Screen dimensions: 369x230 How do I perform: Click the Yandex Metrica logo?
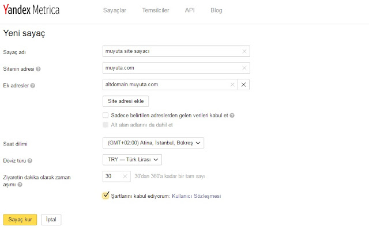(x=31, y=10)
